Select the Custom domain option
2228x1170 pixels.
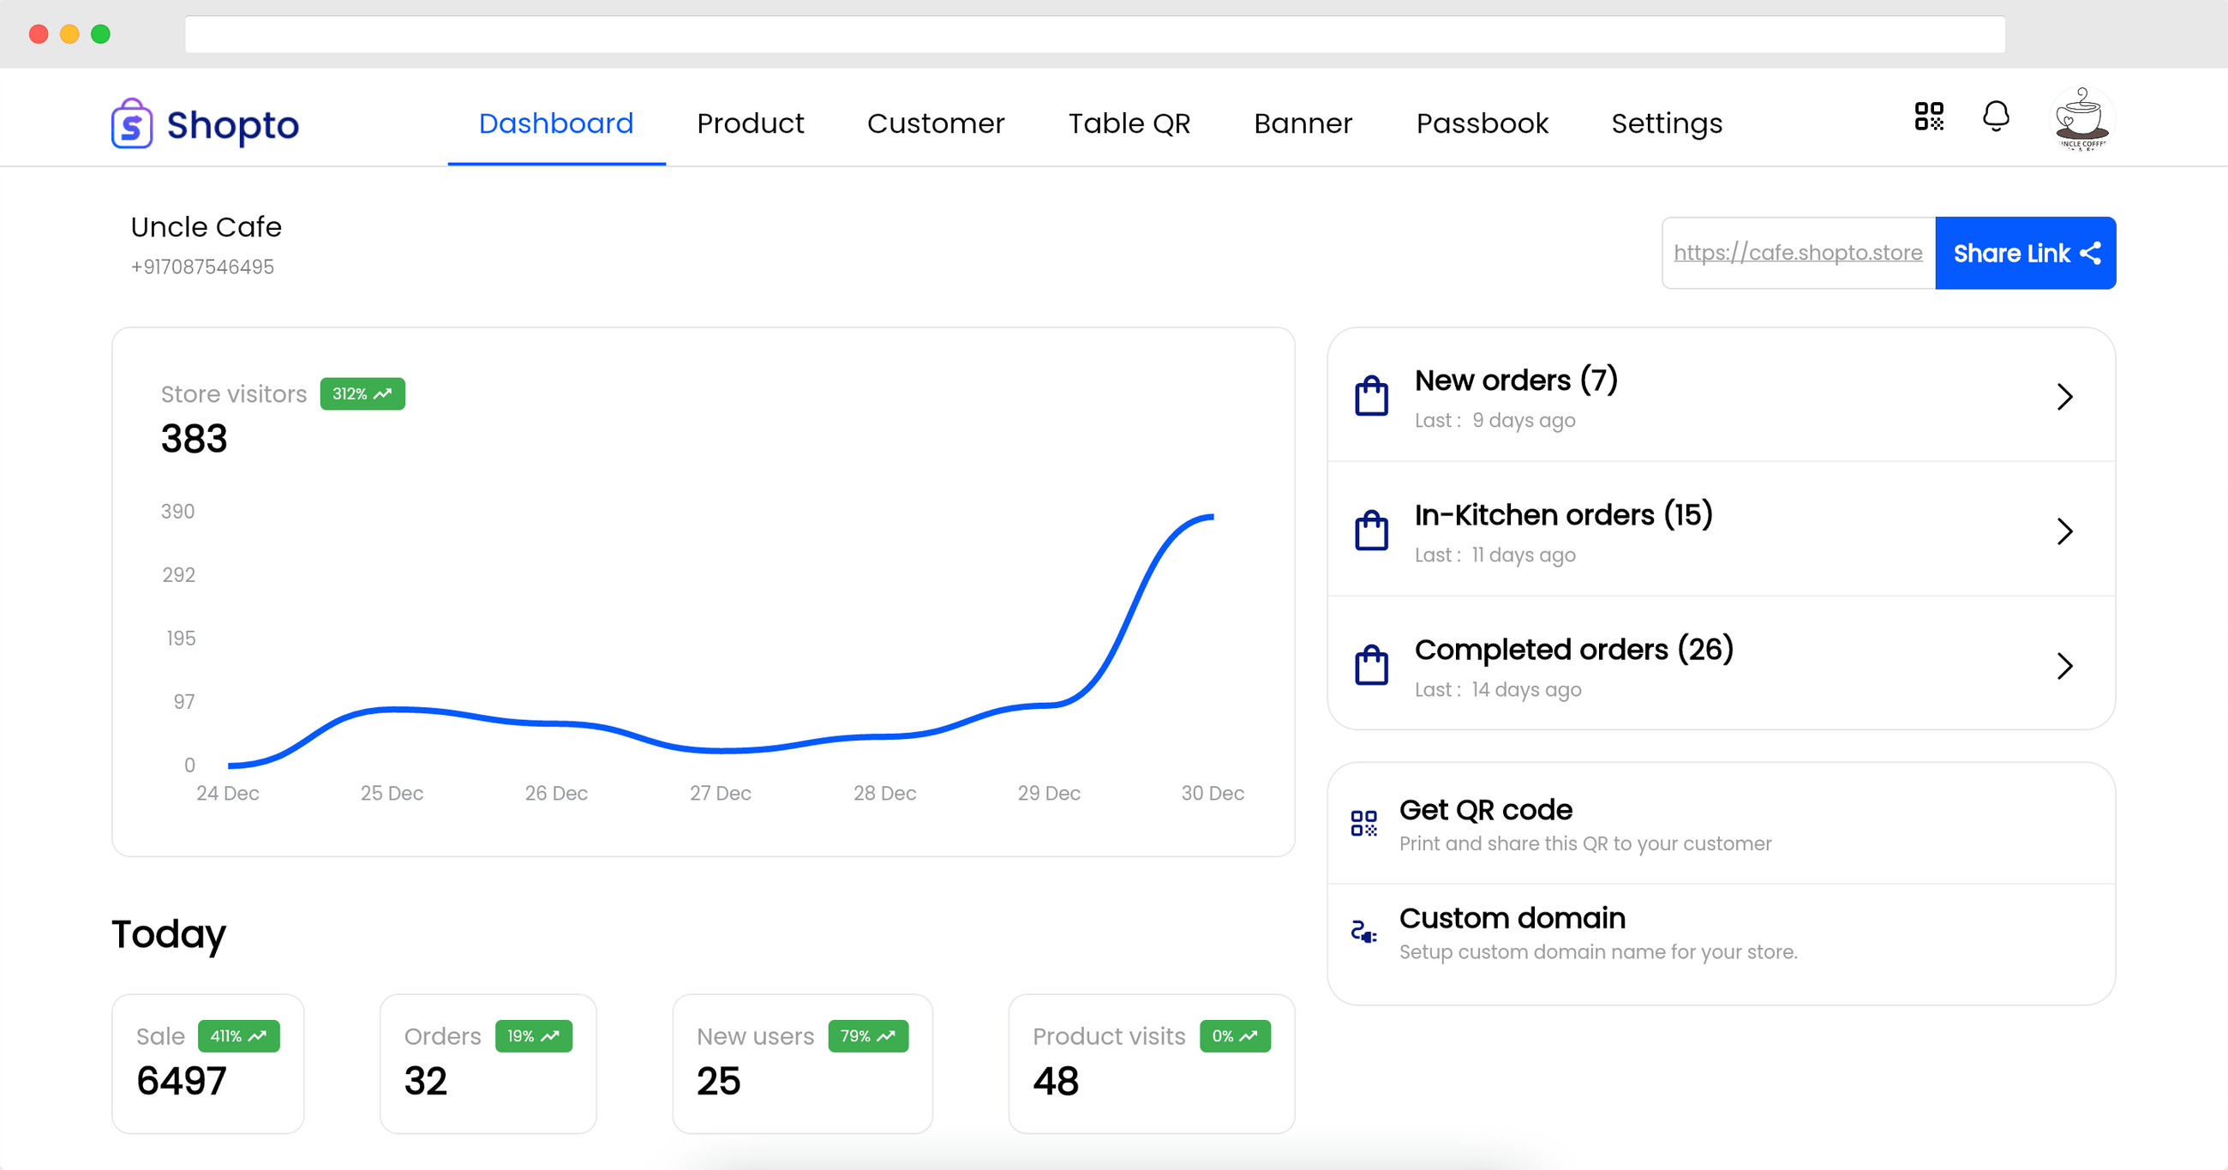click(x=1512, y=918)
